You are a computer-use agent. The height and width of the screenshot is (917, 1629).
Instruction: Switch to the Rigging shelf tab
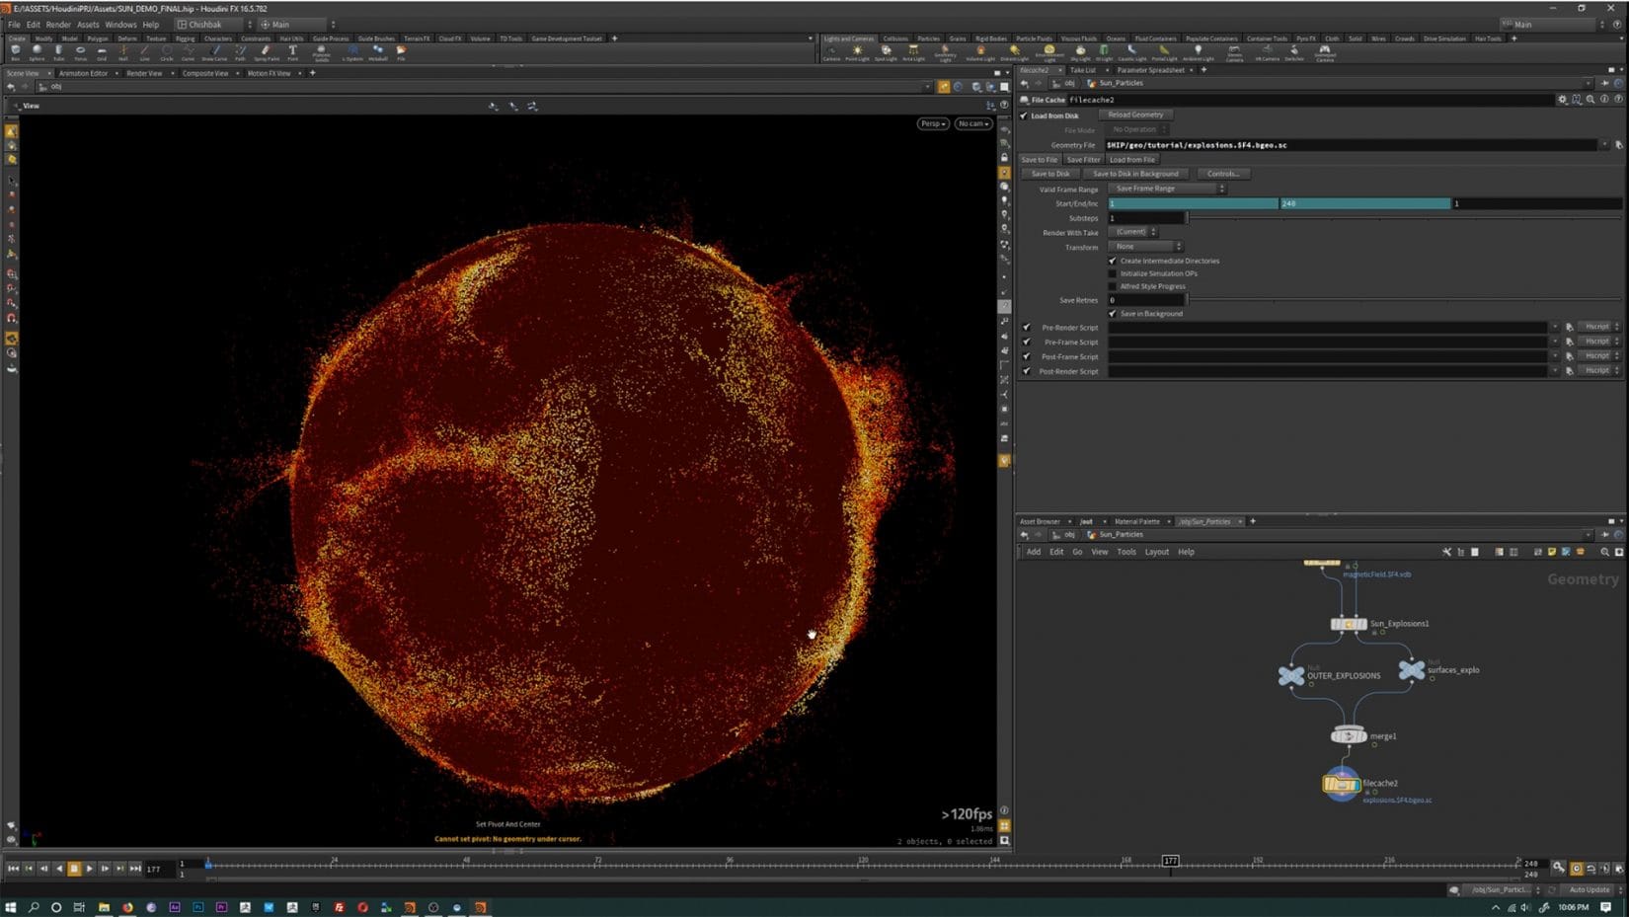click(x=184, y=38)
